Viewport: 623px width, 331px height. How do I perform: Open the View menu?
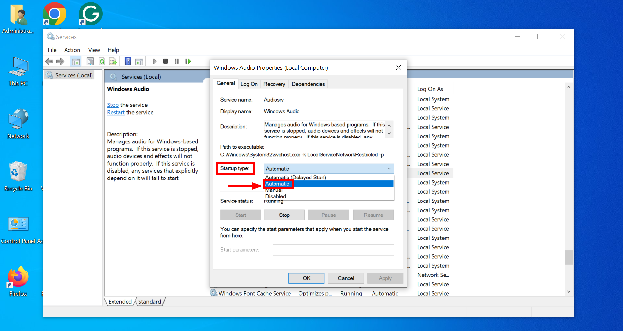point(94,50)
